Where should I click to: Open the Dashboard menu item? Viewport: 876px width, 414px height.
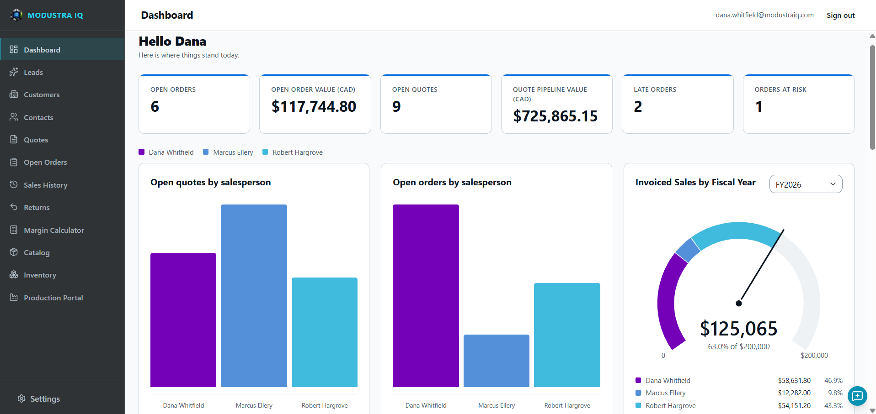click(x=62, y=49)
